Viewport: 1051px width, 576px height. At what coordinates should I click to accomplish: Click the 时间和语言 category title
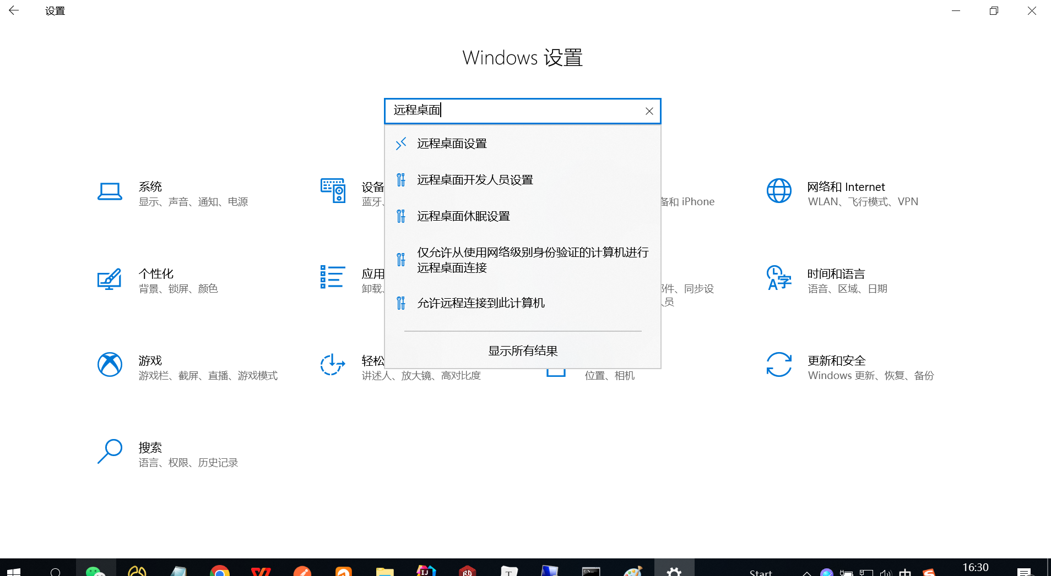coord(836,273)
